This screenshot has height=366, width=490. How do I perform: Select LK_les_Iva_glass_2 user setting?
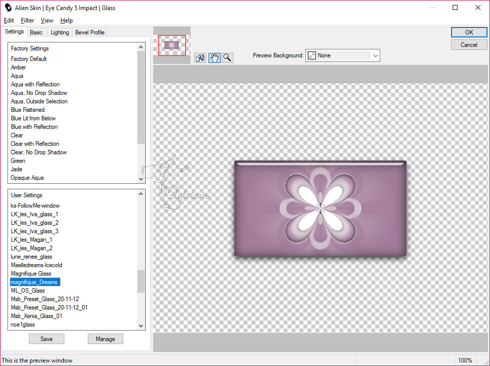click(35, 222)
